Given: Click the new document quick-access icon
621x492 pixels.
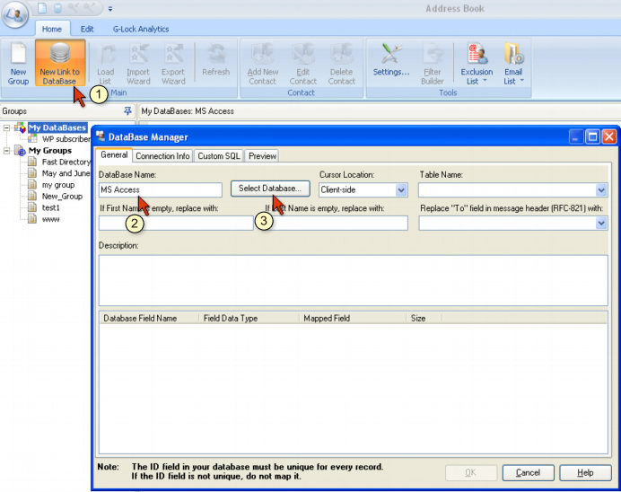Looking at the screenshot, I should [42, 8].
